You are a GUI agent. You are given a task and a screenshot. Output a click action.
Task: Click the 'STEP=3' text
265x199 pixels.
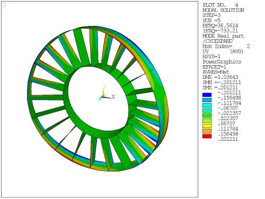pyautogui.click(x=211, y=15)
